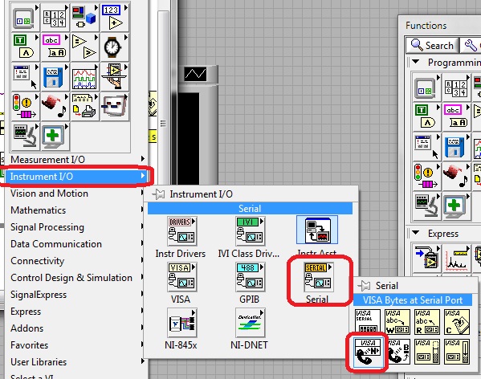The image size is (481, 379).
Task: Open the Instr Drivers subpalette
Action: [x=181, y=231]
